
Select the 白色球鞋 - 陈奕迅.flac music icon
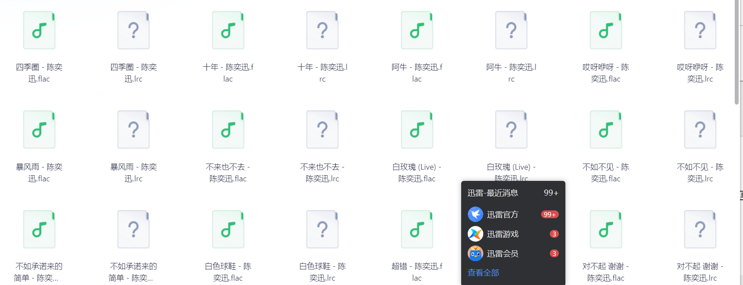pos(228,229)
